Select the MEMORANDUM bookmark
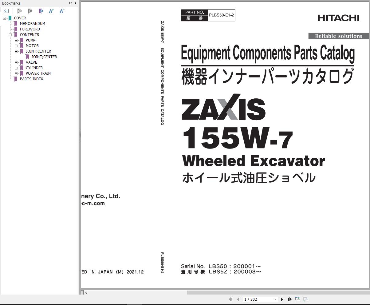Screen dimensions: 370x305 click(32, 23)
